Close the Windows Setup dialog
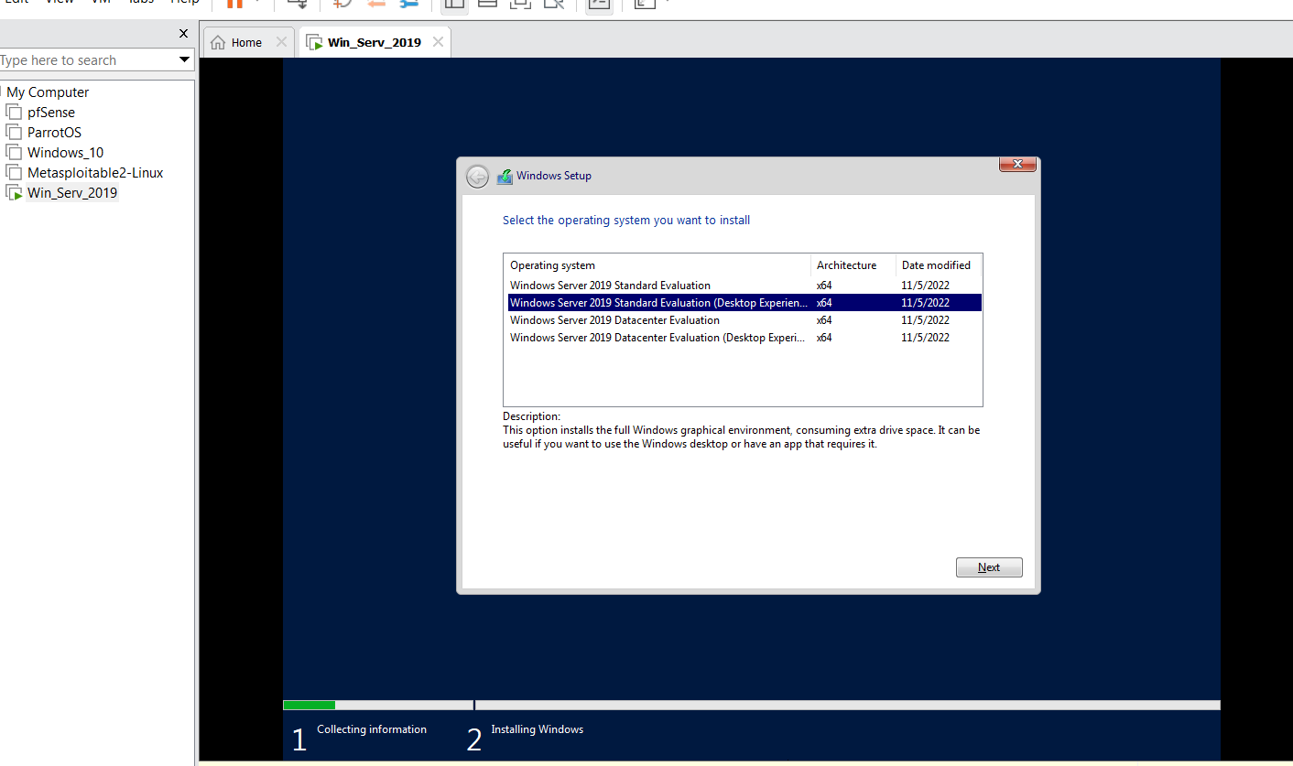Screen dimensions: 1293x766 [x=1017, y=164]
